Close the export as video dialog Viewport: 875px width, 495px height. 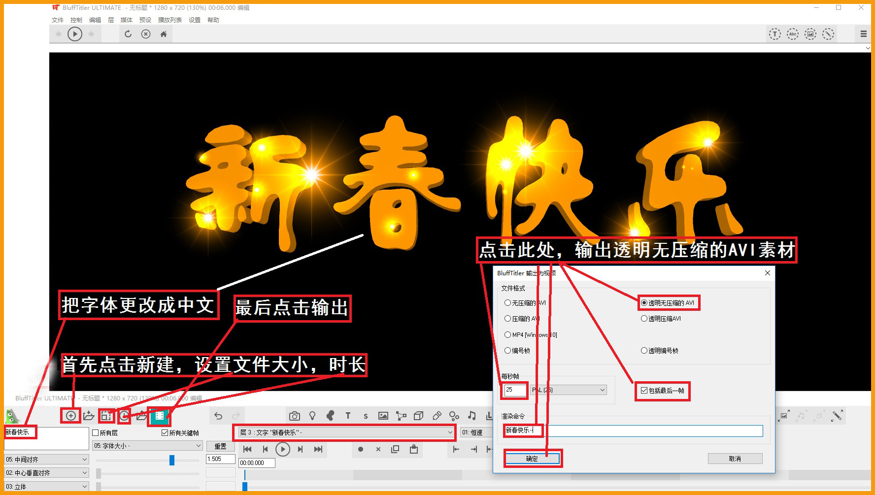[767, 273]
